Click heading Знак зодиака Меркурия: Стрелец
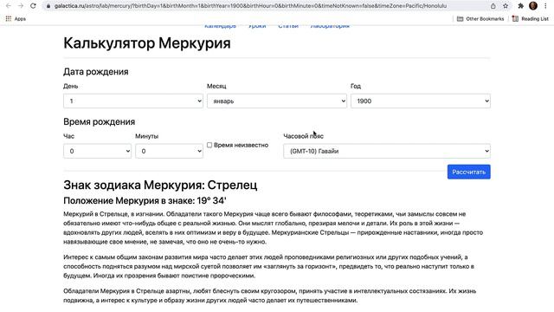 pos(160,185)
